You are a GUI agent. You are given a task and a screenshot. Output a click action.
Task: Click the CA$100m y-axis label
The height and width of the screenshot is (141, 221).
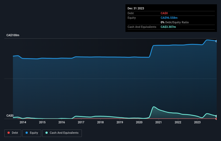[x=13, y=35]
